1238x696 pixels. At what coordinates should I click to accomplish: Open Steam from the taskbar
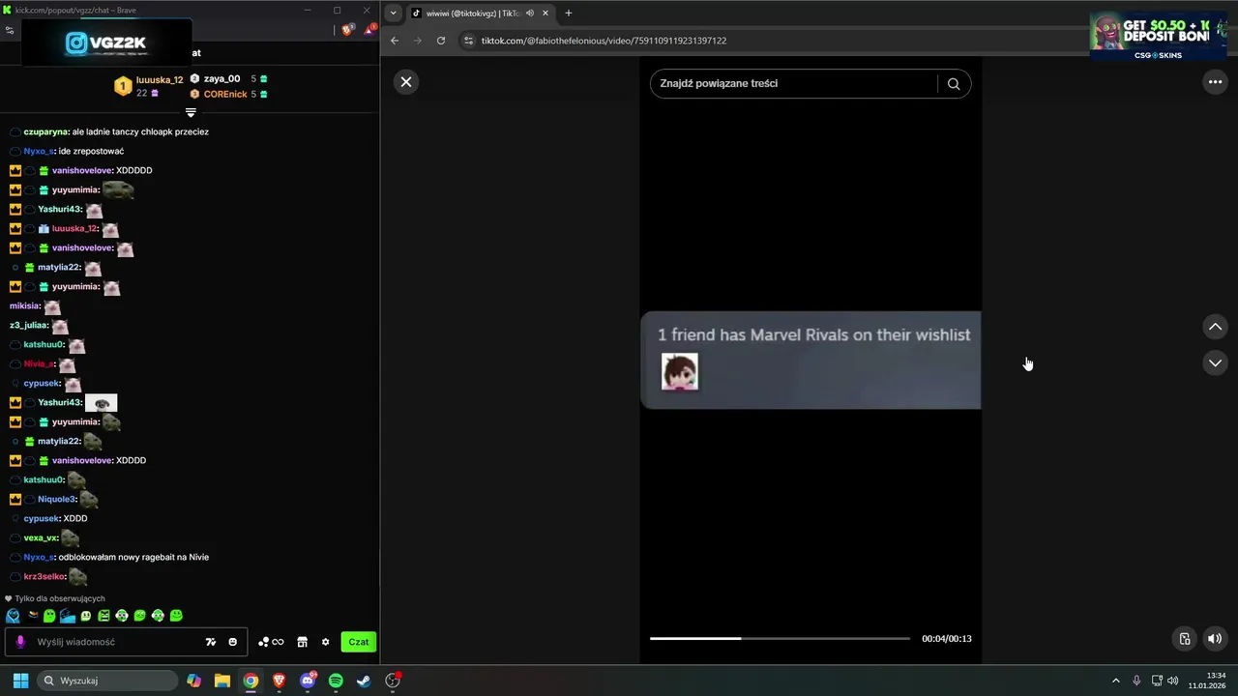click(x=364, y=681)
